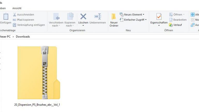Open Verschieben nach dropdown
Screen dimensions: 199x112
tap(56, 20)
